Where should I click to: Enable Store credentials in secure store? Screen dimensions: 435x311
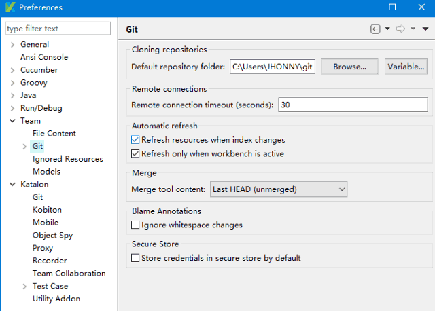pos(135,258)
